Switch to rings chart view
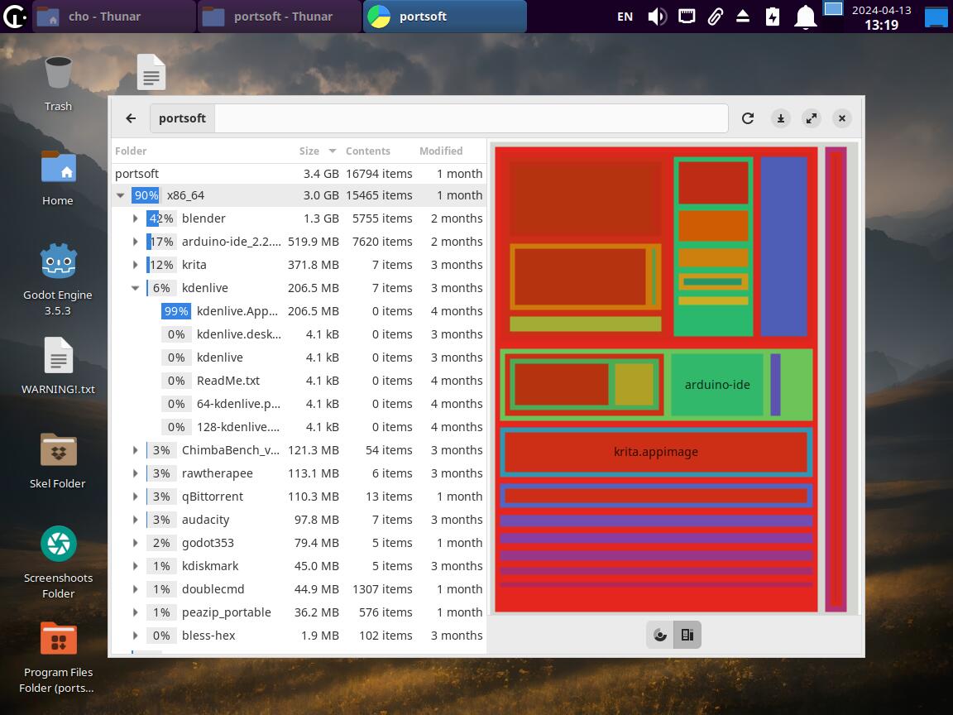Image resolution: width=953 pixels, height=715 pixels. coord(660,635)
